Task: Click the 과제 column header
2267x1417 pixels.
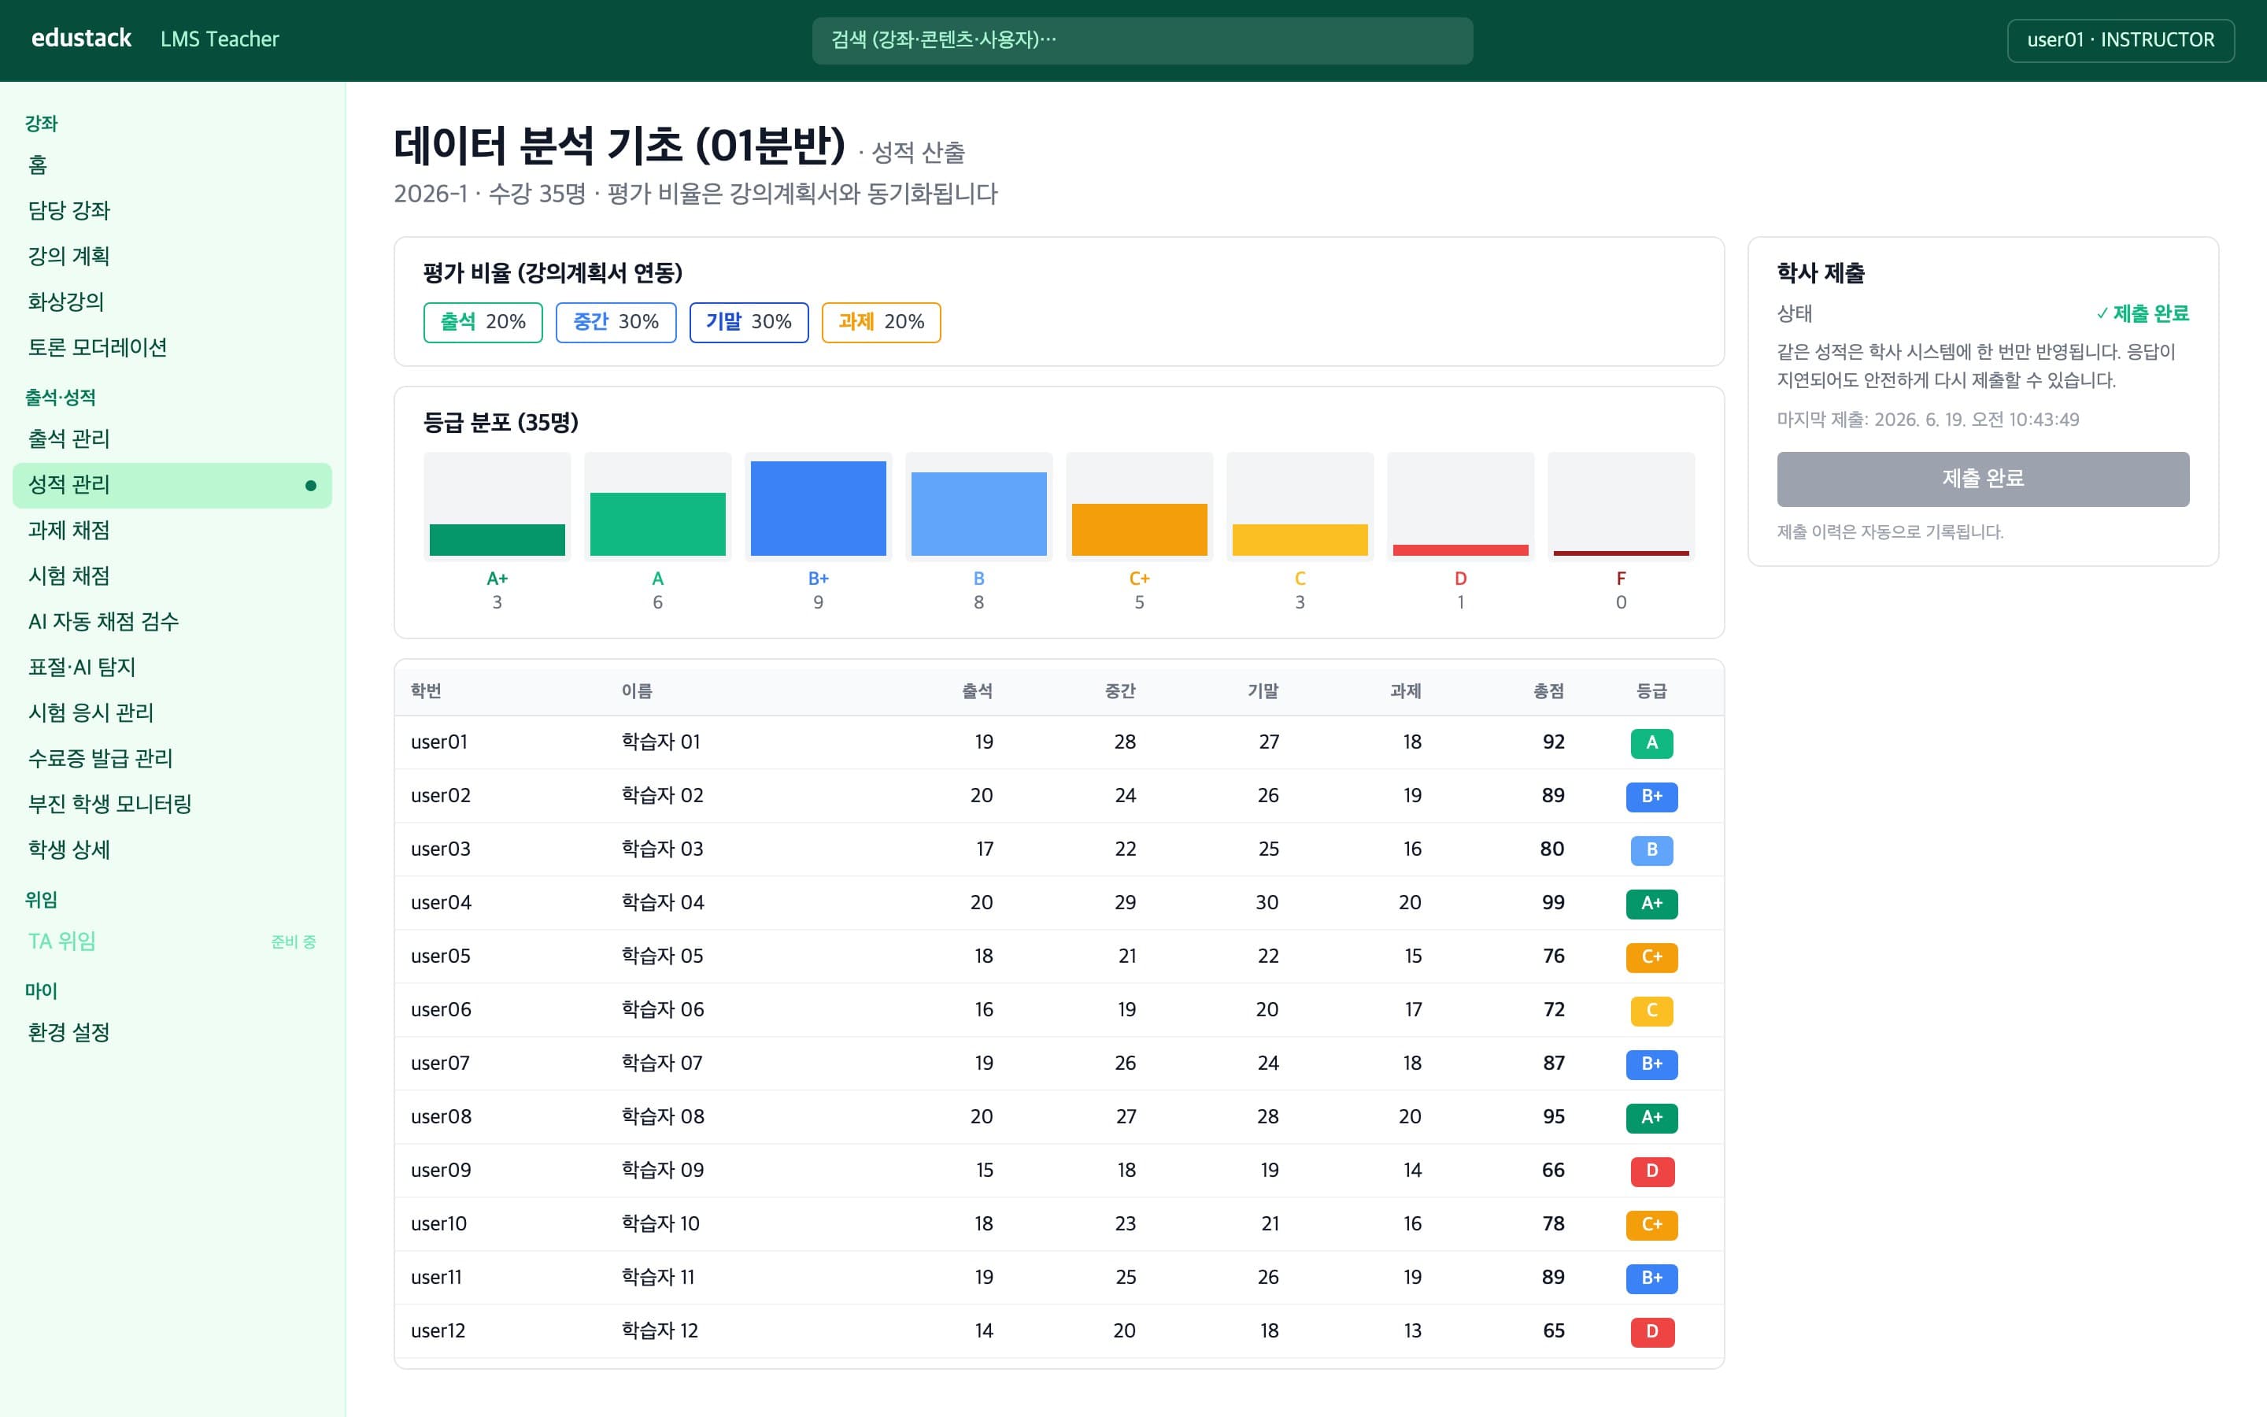Action: (x=1406, y=690)
